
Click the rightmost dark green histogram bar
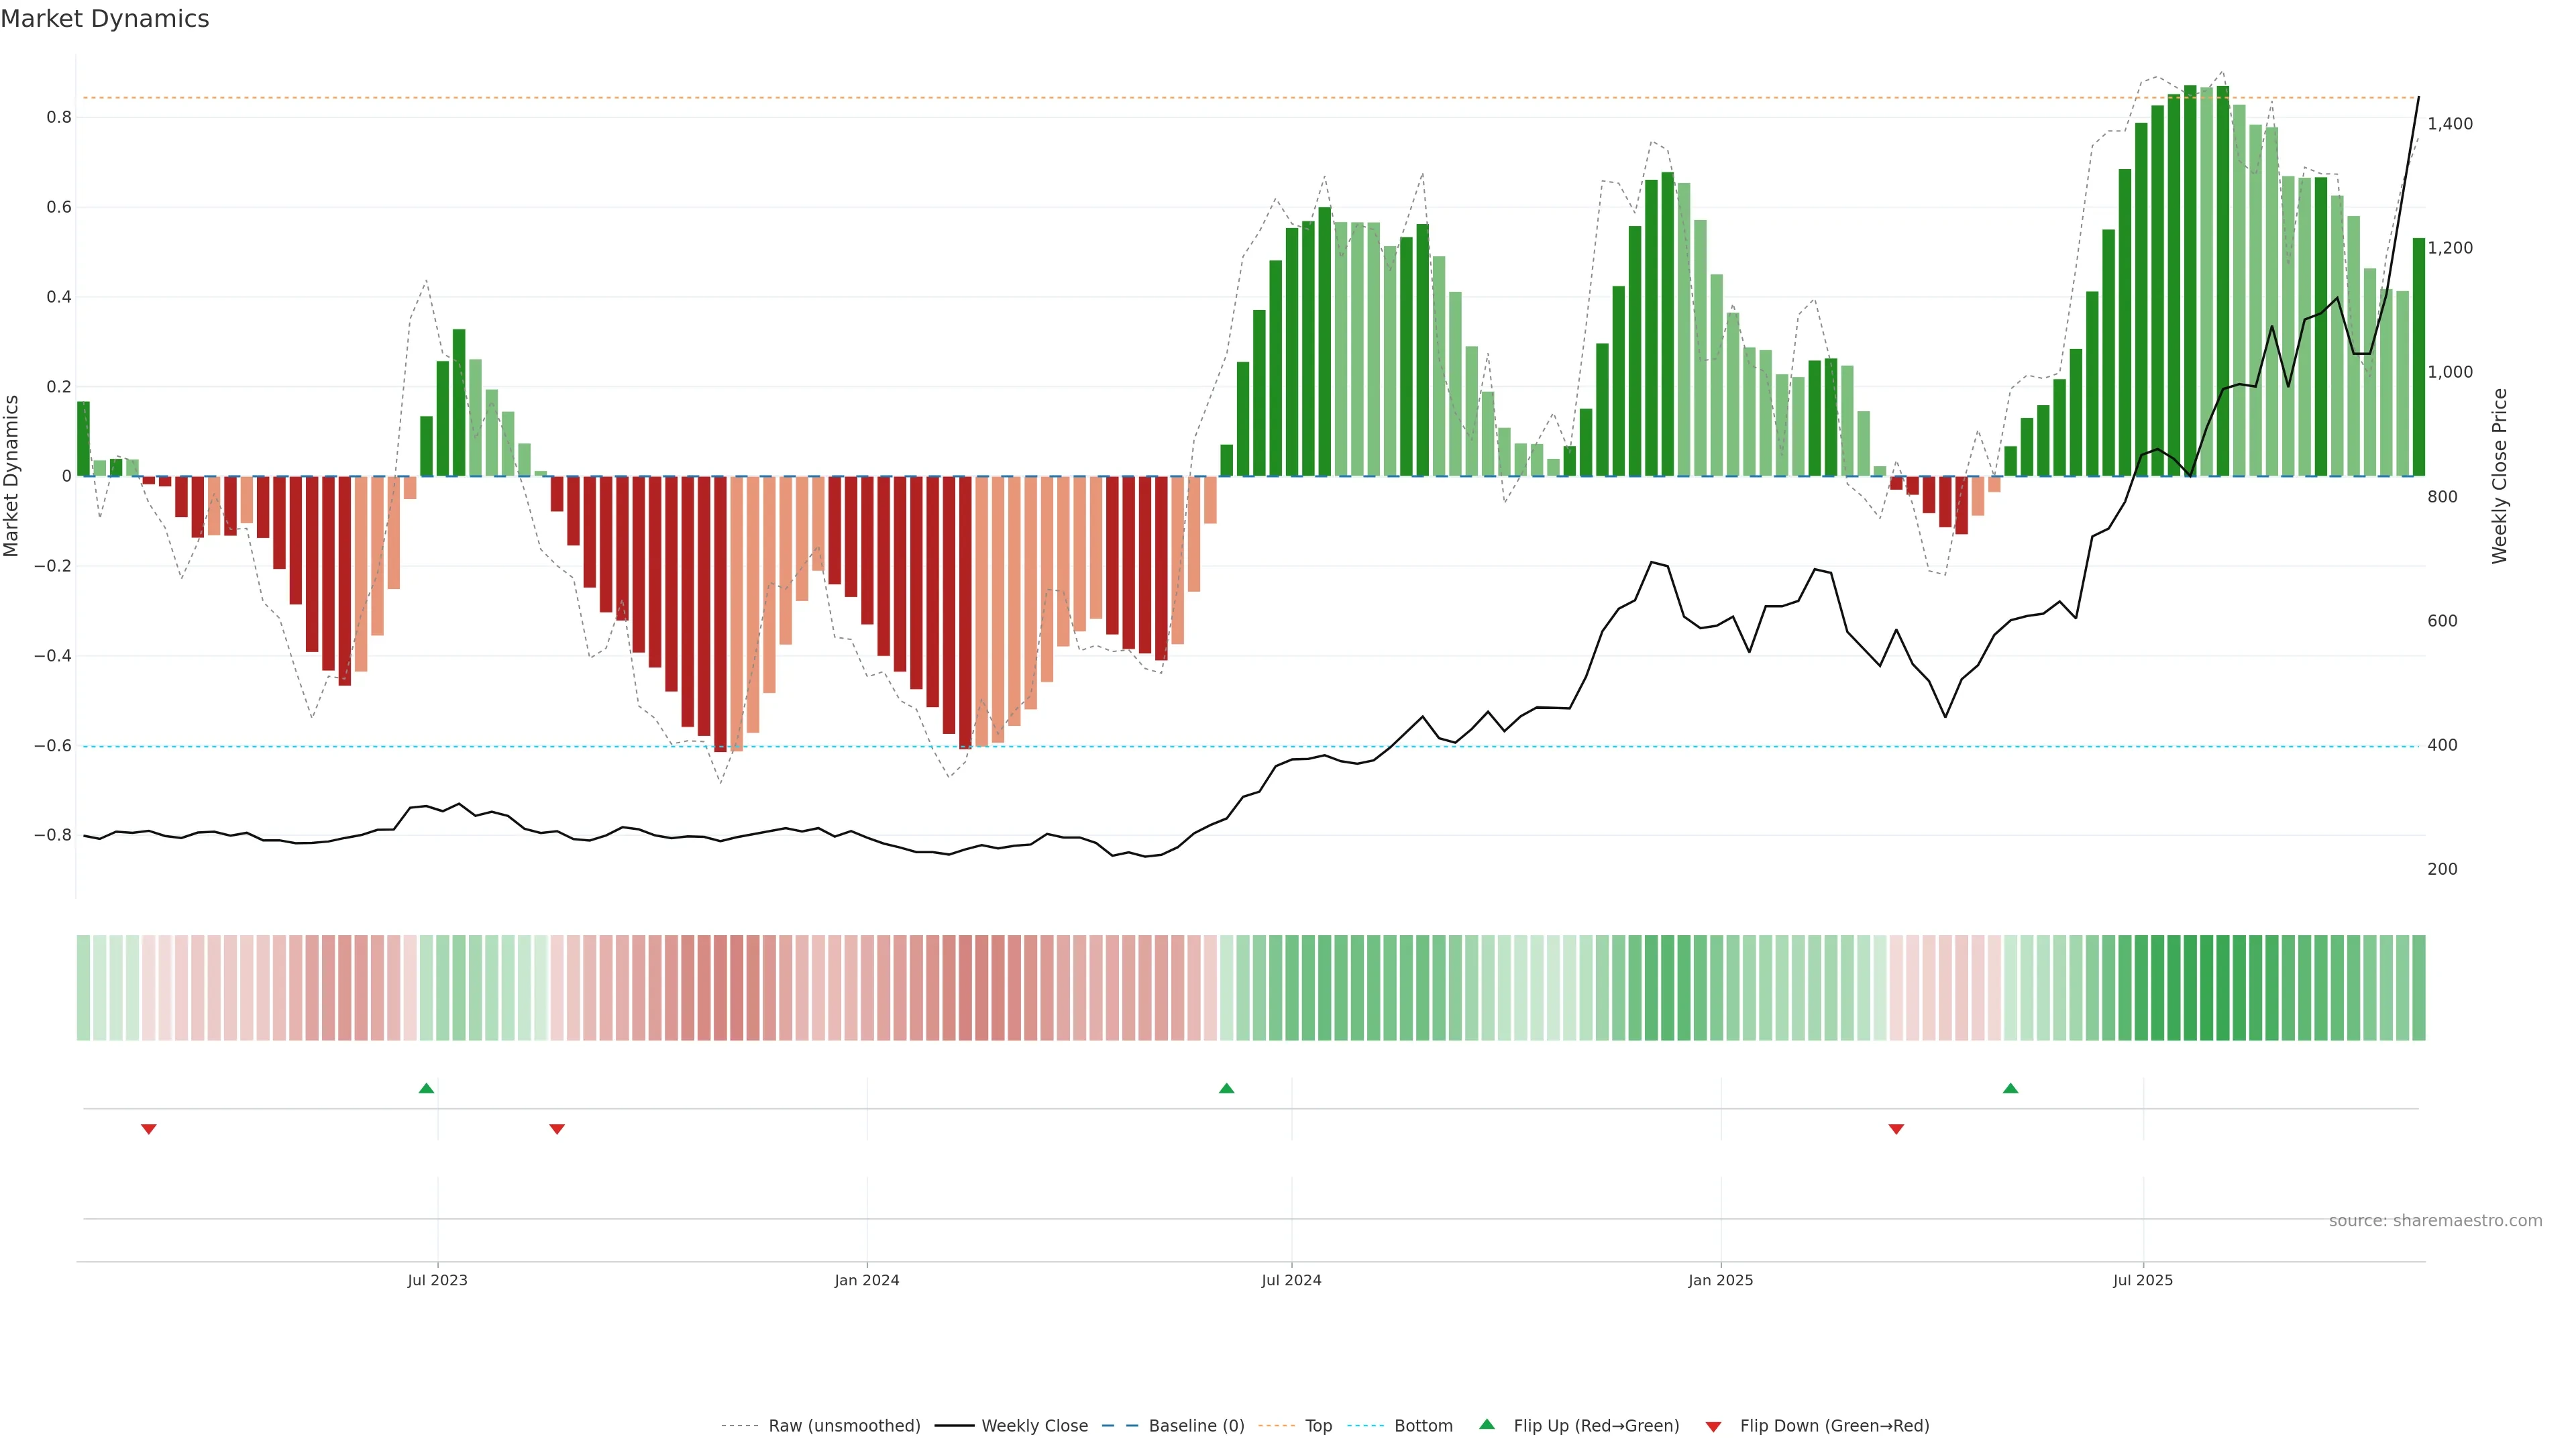pyautogui.click(x=2418, y=357)
